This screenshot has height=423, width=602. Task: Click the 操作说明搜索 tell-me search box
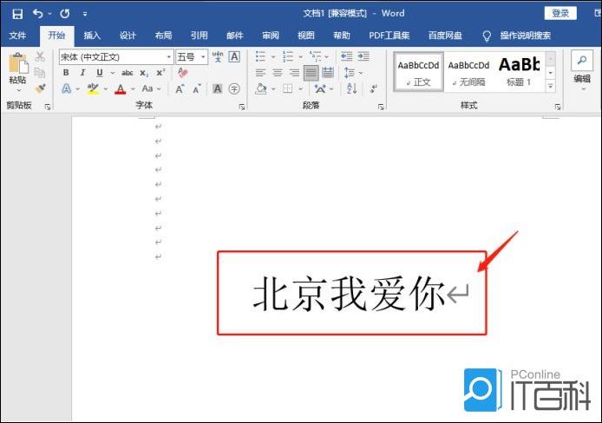click(x=525, y=36)
